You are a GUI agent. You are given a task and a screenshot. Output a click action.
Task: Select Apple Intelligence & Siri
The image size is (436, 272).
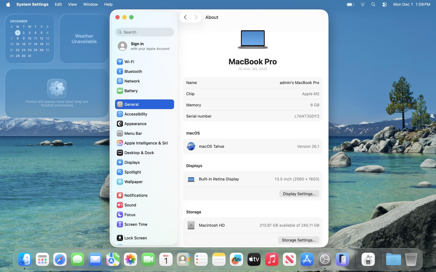pos(146,143)
